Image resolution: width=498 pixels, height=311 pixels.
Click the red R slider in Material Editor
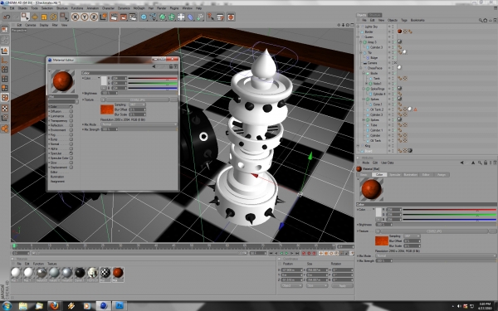153,78
